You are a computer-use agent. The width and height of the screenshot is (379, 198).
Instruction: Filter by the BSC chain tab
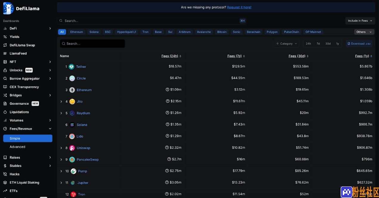tap(108, 32)
